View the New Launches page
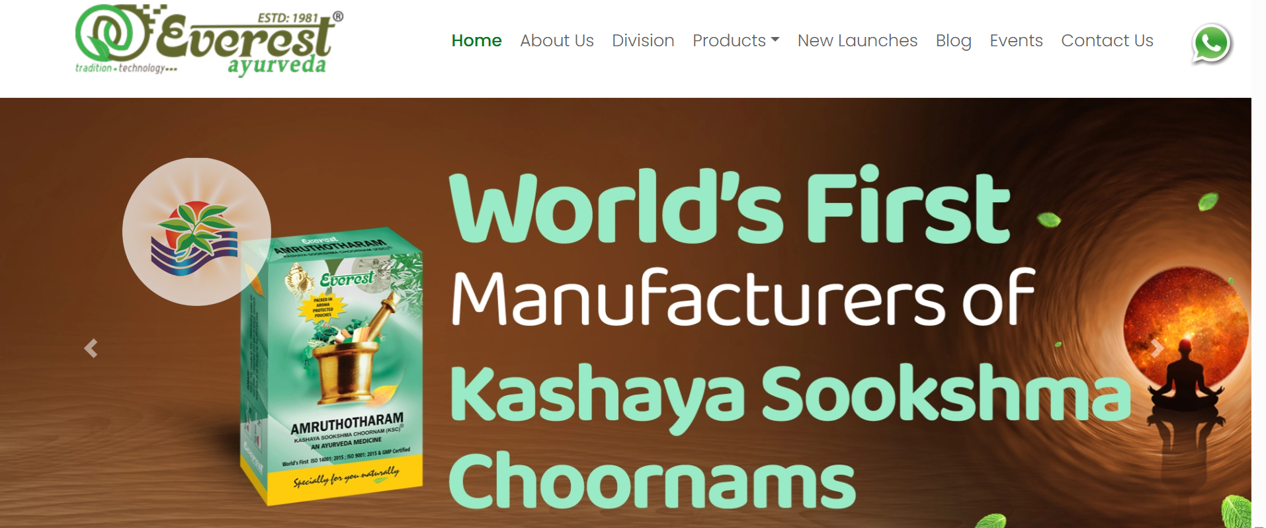 point(857,41)
